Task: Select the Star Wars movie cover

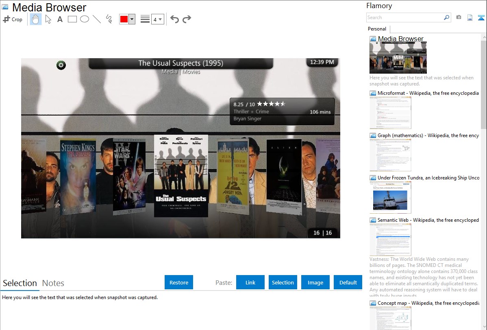Action: (129, 176)
